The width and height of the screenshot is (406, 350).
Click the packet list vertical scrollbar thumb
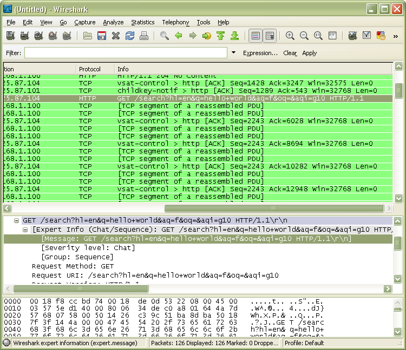[x=398, y=91]
